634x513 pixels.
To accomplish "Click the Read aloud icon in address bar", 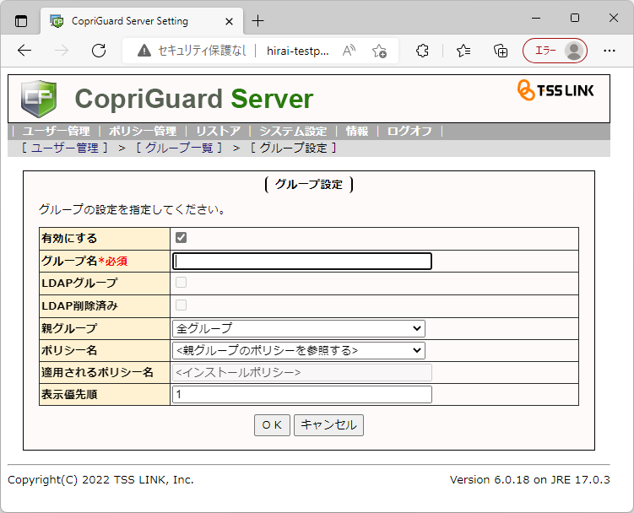I will click(x=349, y=51).
